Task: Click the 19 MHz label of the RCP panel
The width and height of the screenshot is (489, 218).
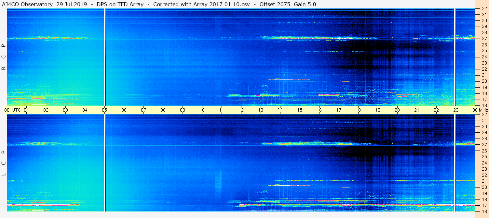Action: click(484, 87)
